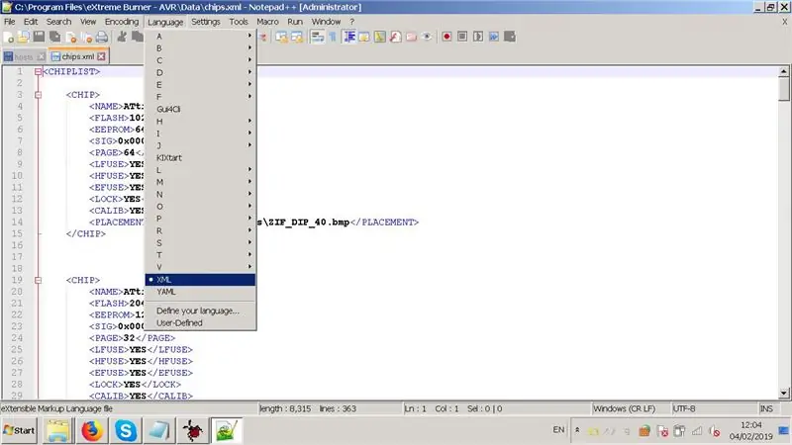
Task: Choose User-Defined language entry
Action: [201, 323]
